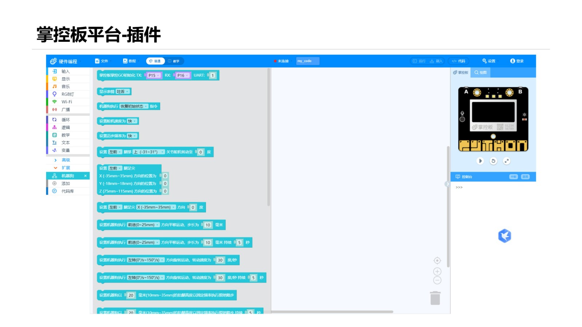This screenshot has height=327, width=582.
Task: Switch to the 绘图 tab
Action: [x=481, y=73]
